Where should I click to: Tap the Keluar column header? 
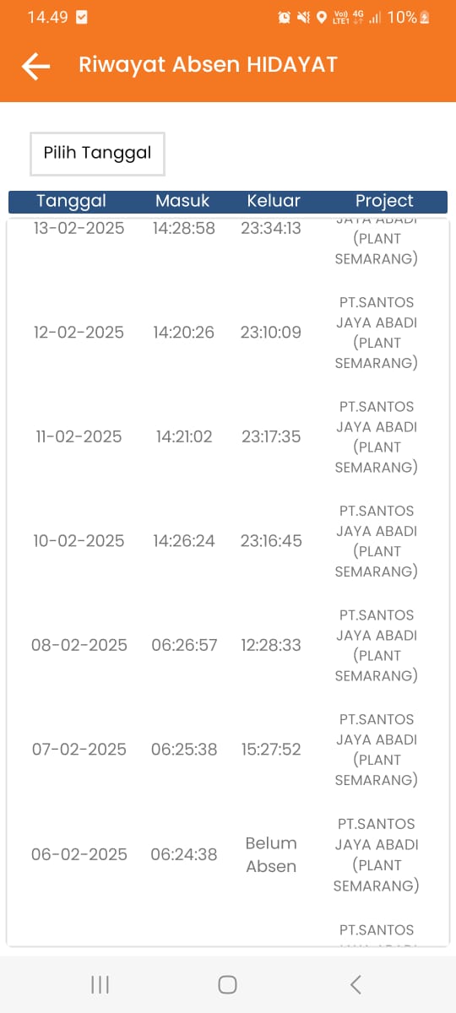(x=274, y=201)
